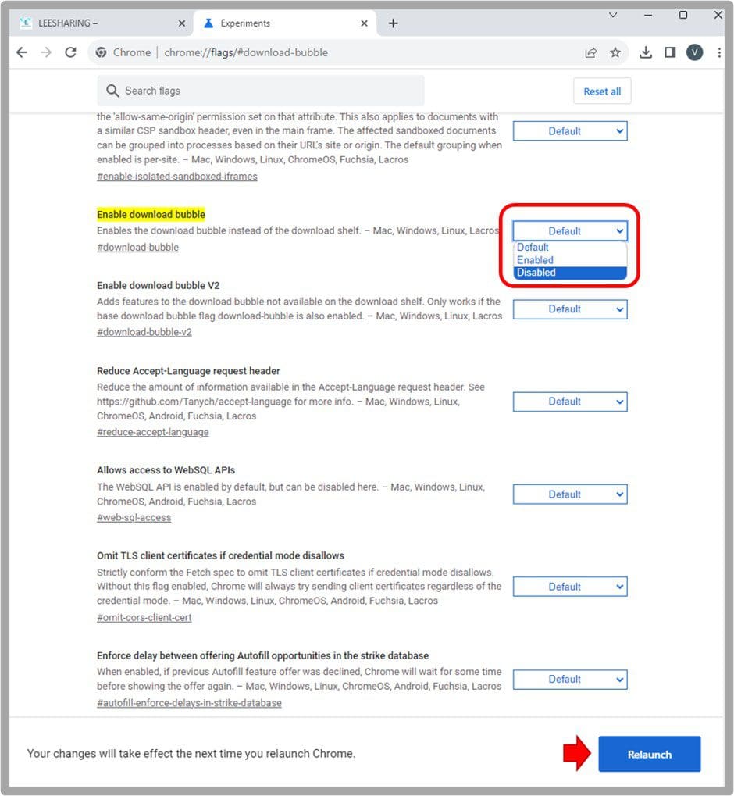Choose Enabled option in download bubble list

point(570,260)
